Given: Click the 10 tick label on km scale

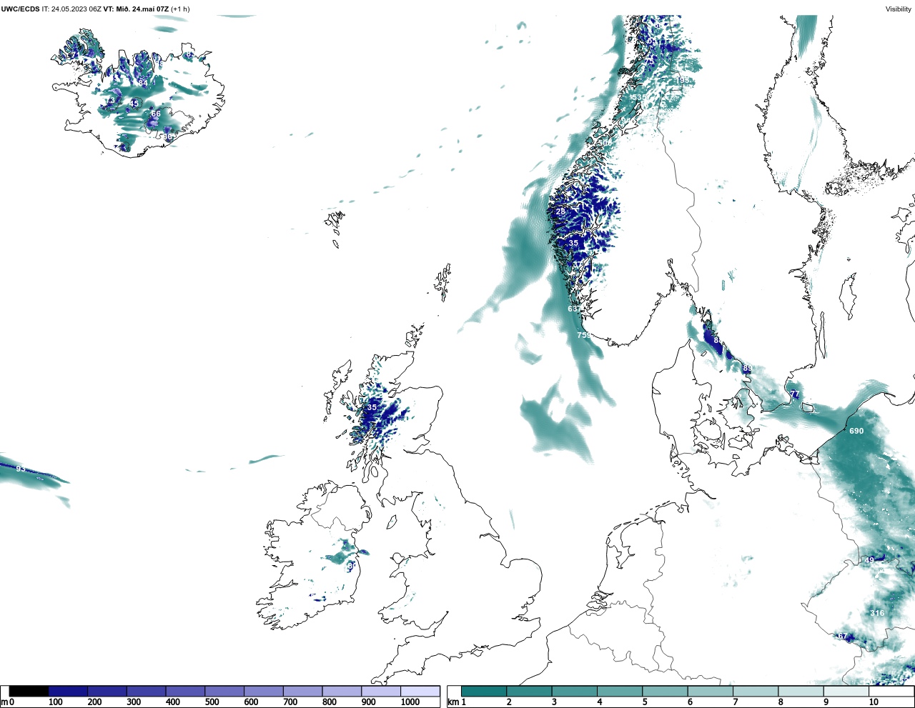Looking at the screenshot, I should tap(874, 702).
